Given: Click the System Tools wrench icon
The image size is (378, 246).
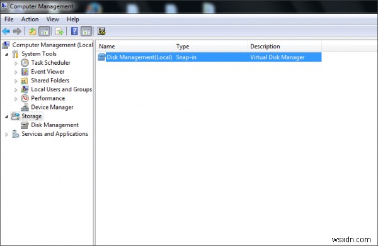Looking at the screenshot, I should [x=15, y=54].
